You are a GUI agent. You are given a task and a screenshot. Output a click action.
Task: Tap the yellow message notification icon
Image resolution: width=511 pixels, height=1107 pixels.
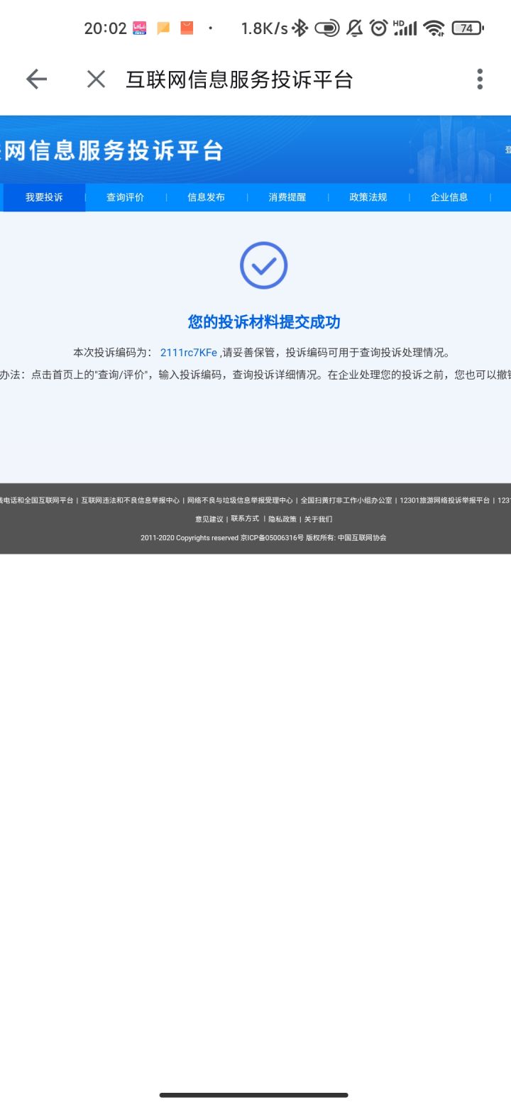163,28
